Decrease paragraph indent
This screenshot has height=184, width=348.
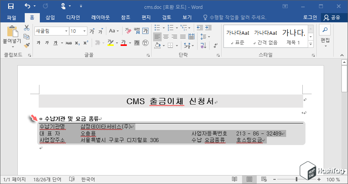[x=200, y=28]
